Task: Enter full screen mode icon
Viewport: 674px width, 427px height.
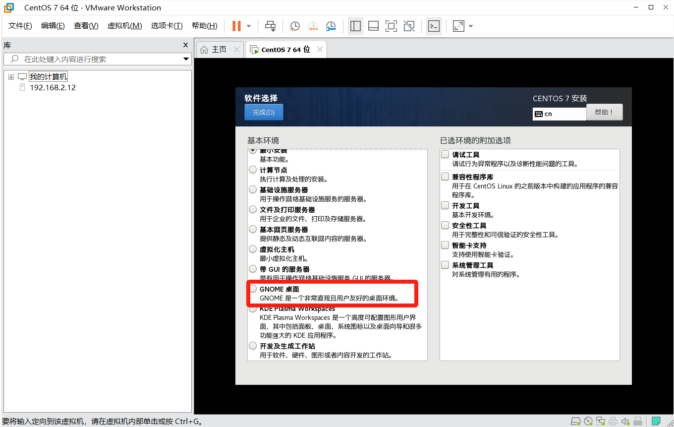Action: [391, 26]
